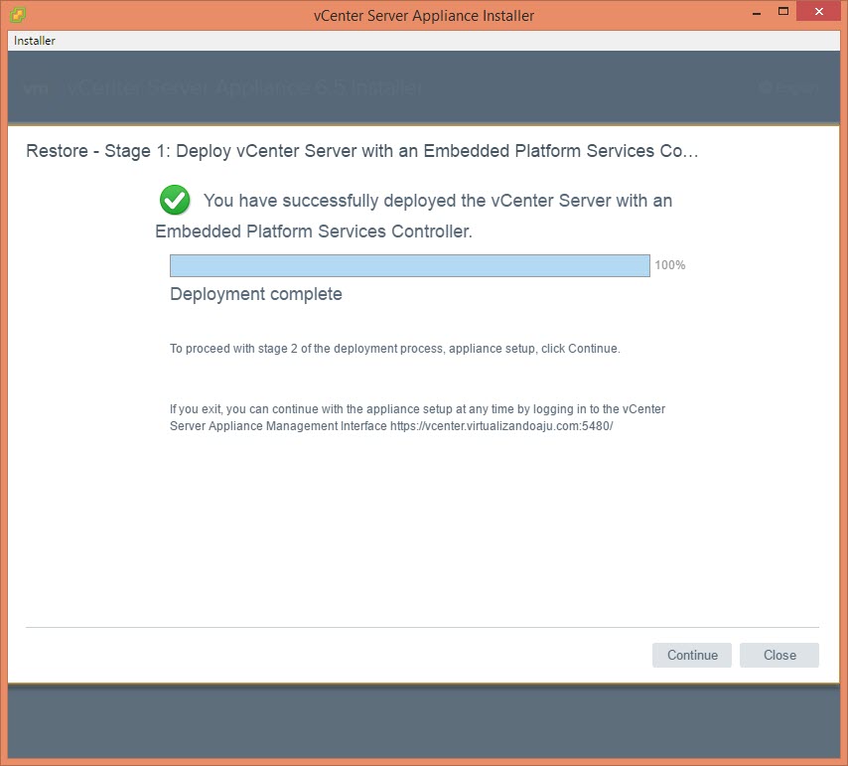Image resolution: width=848 pixels, height=766 pixels.
Task: Click the 100% progress label
Action: click(x=669, y=265)
